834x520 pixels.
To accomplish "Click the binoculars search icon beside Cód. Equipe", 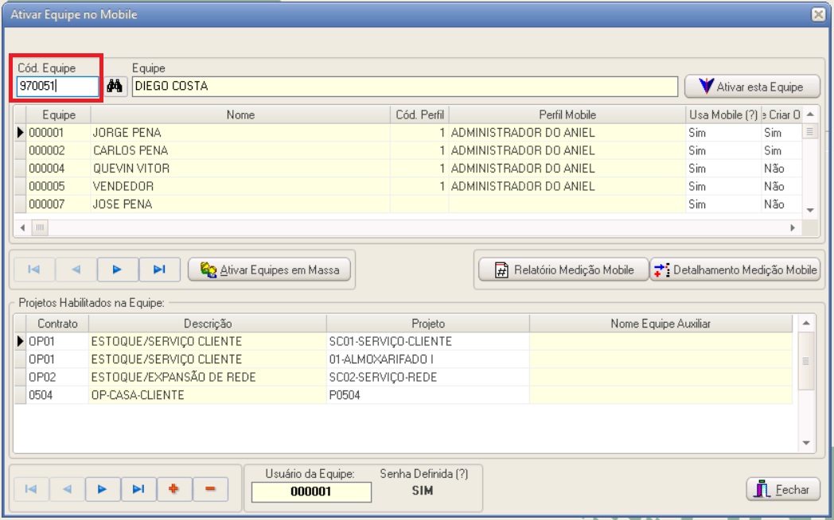I will [x=115, y=87].
